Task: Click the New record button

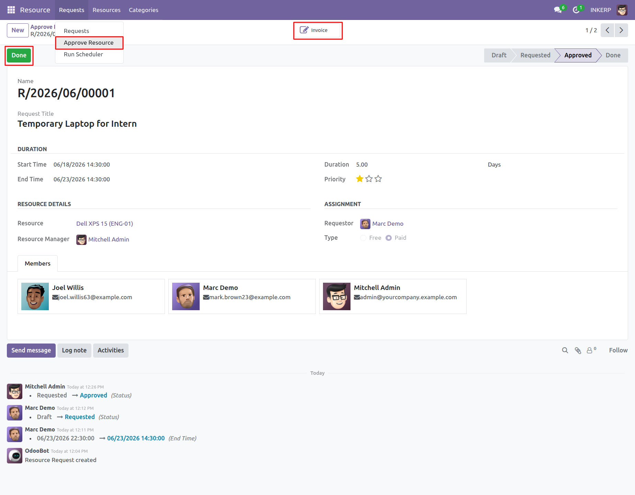Action: click(18, 30)
